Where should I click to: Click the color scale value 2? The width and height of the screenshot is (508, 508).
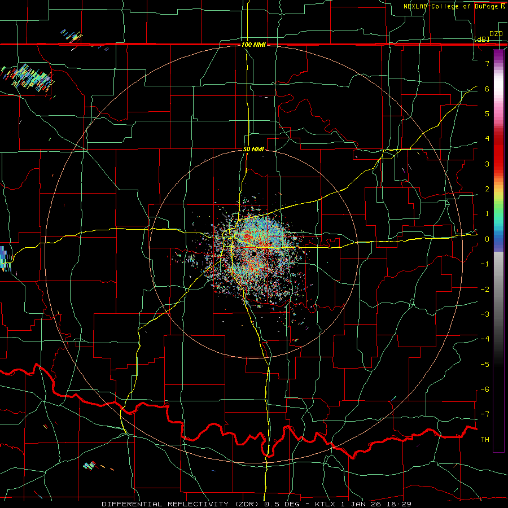pos(487,189)
